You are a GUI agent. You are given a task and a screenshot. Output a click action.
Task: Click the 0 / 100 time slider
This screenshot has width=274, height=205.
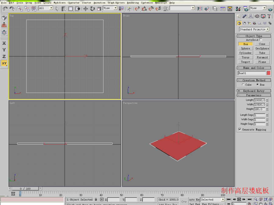[x=25, y=188]
